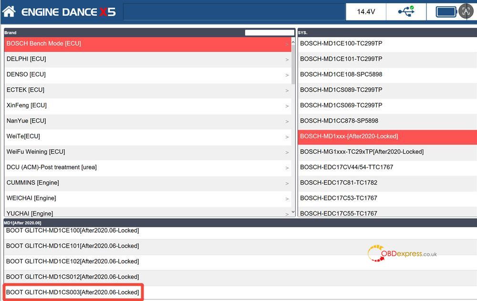Choose BOSCH-EDC17C55-TC1767 system
The image size is (477, 301).
387,212
